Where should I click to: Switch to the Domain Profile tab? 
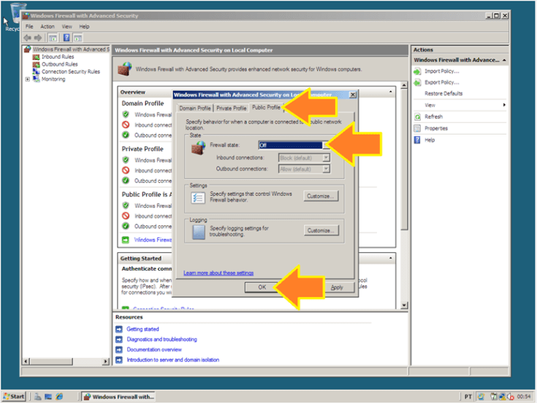[x=195, y=108]
